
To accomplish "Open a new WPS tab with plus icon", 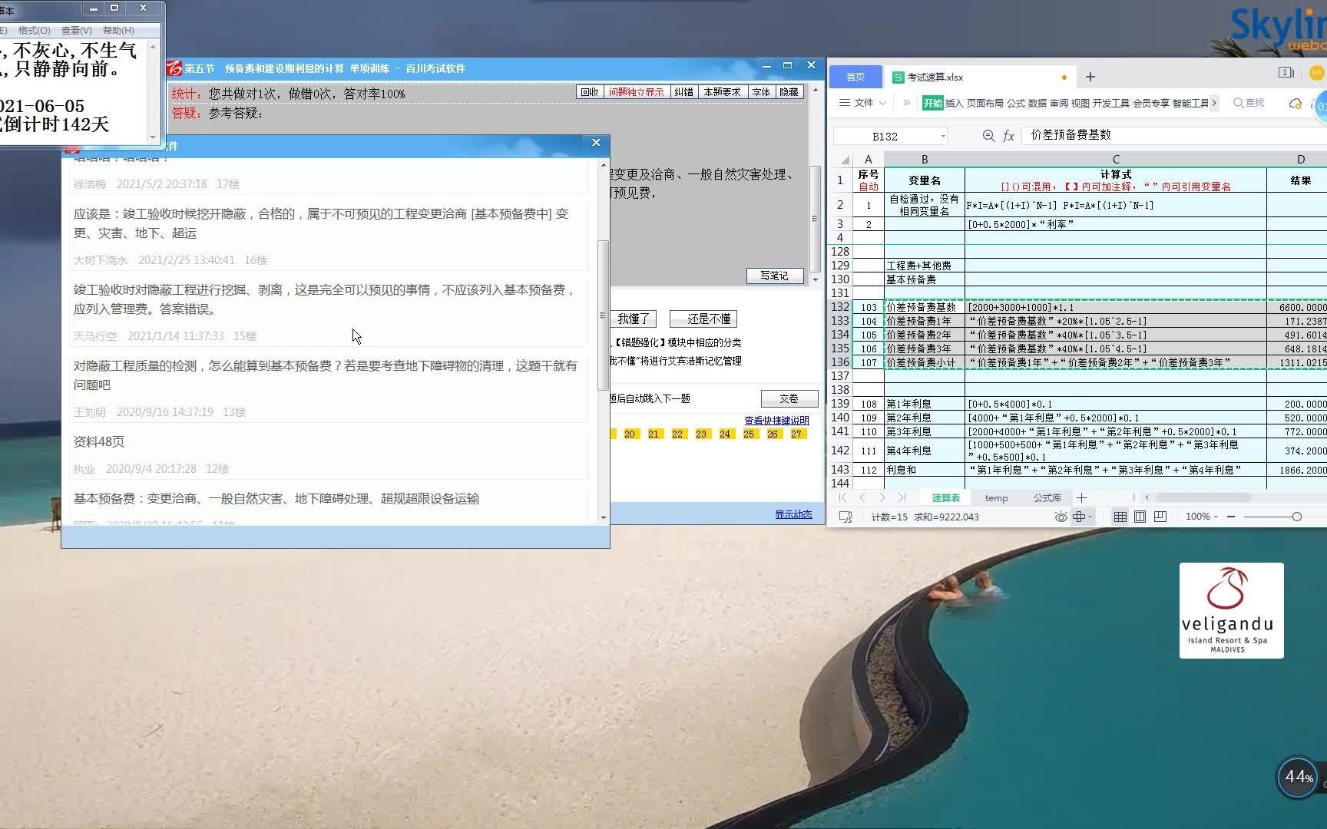I will click(x=1090, y=77).
